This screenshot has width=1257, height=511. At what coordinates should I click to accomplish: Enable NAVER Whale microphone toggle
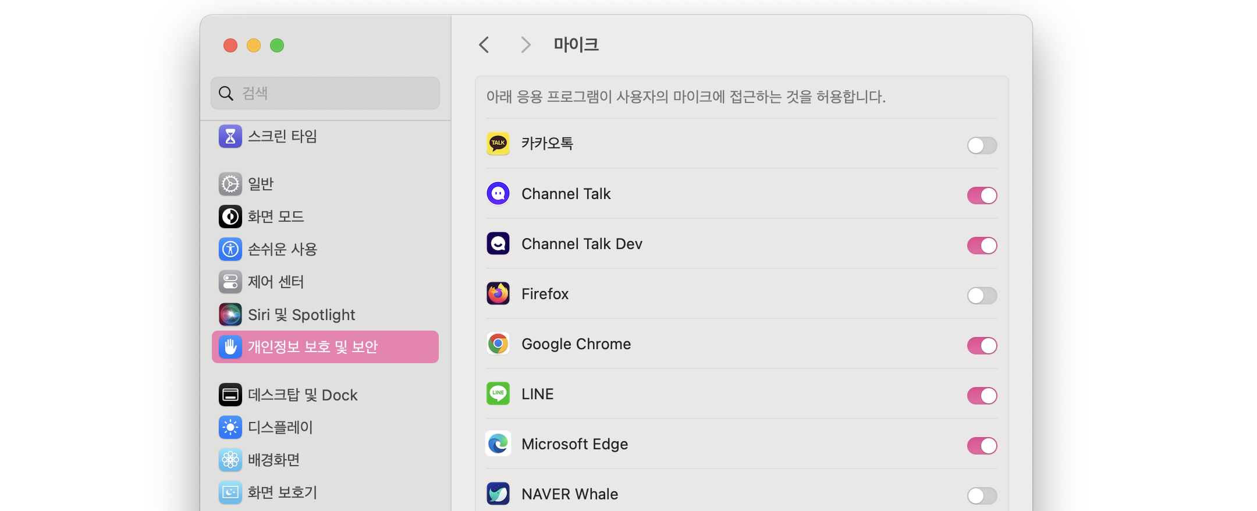[982, 496]
